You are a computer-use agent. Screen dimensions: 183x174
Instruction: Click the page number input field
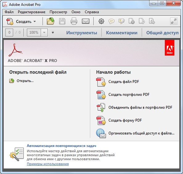pyautogui.click(x=9, y=33)
